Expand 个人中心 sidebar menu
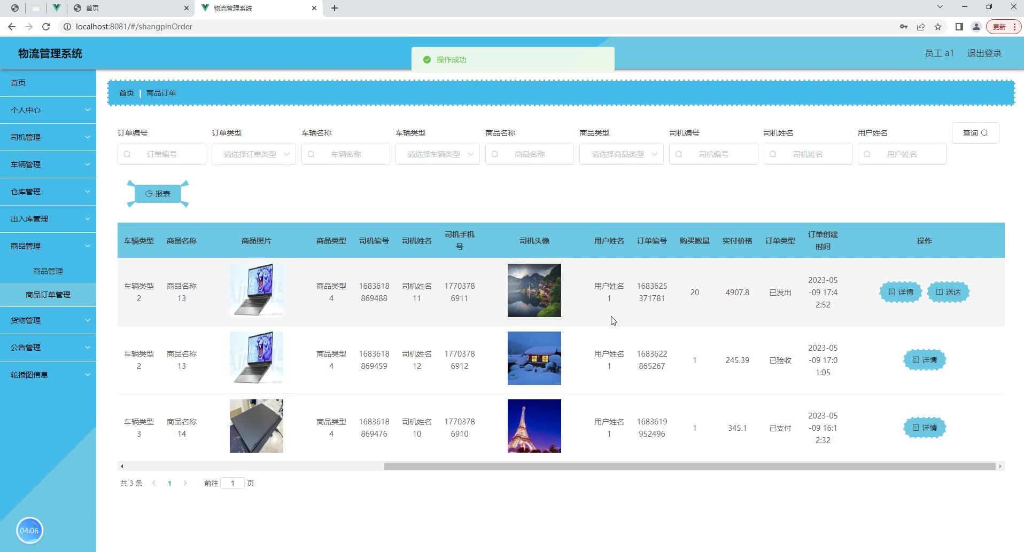The height and width of the screenshot is (552, 1024). pos(48,110)
